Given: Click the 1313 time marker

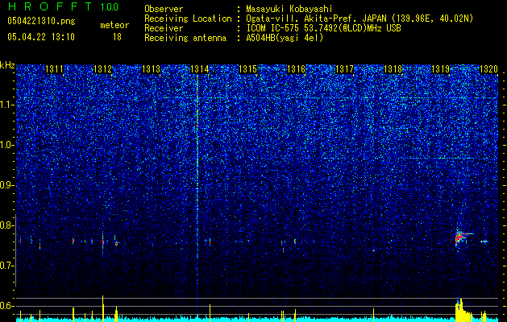Looking at the screenshot, I should coord(151,69).
